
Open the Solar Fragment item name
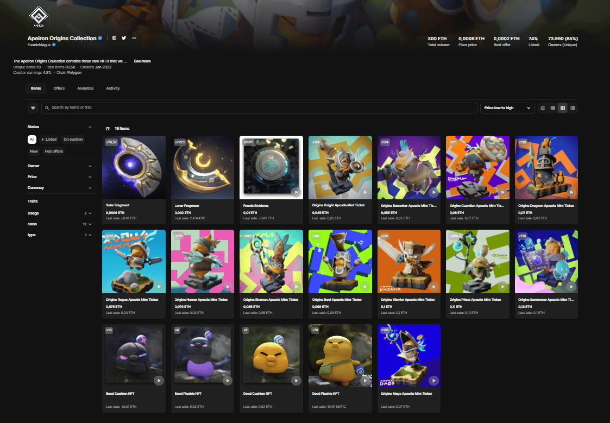[x=117, y=205]
